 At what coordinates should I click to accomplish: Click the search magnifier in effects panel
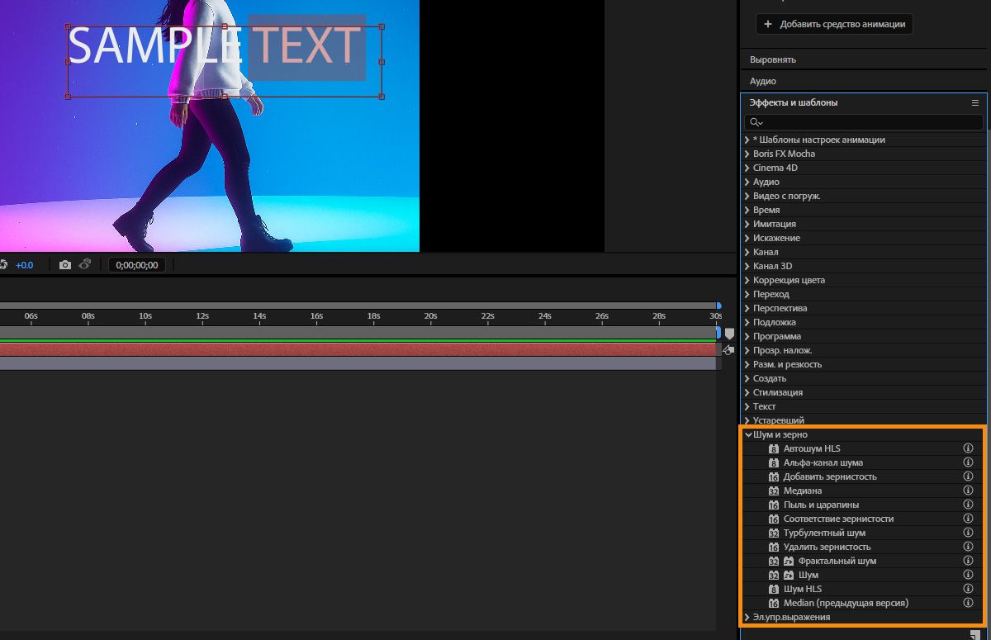pyautogui.click(x=756, y=122)
